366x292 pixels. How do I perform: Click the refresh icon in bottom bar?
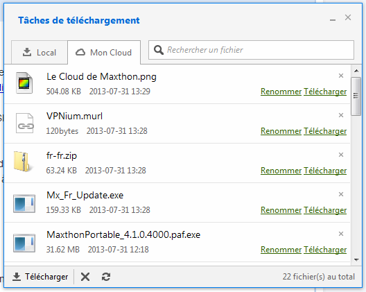(106, 277)
